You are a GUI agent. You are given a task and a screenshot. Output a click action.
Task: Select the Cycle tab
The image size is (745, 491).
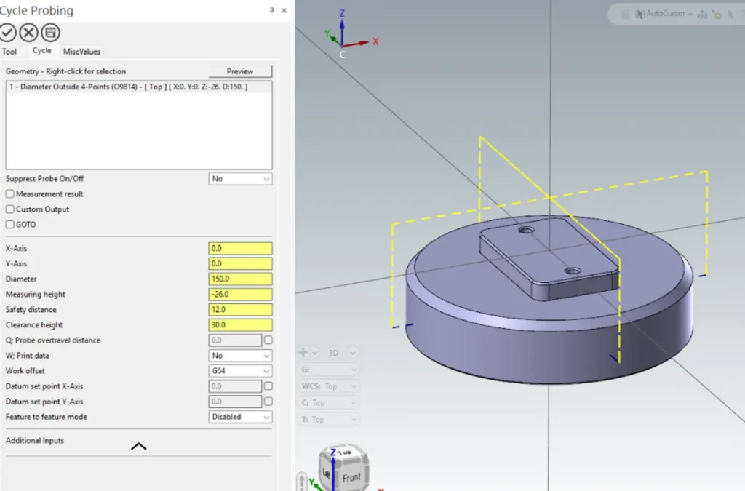pos(41,50)
